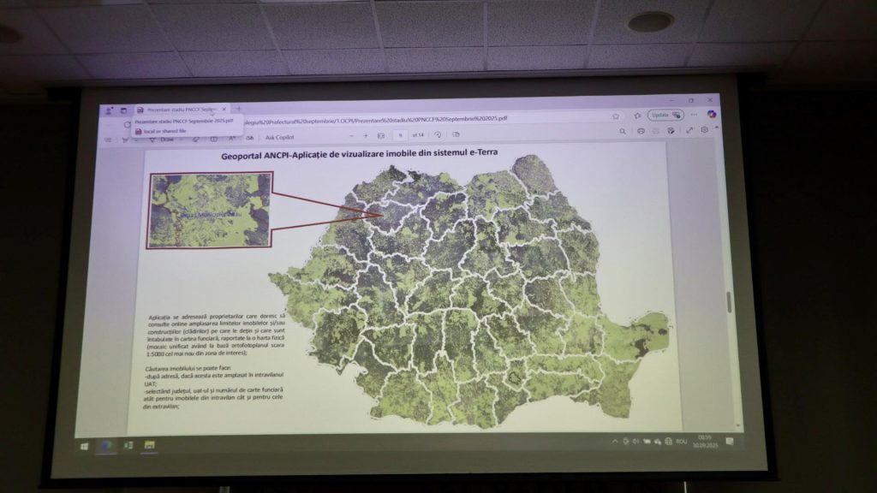Open a new browser tab
This screenshot has width=877, height=493.
(x=238, y=110)
